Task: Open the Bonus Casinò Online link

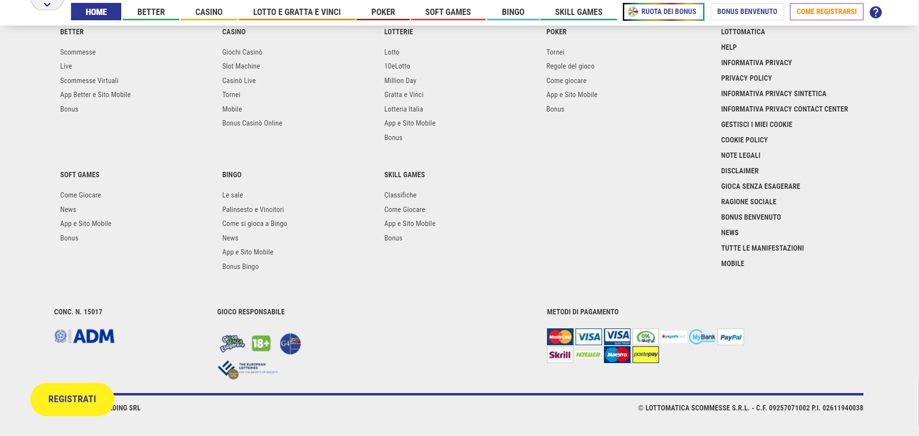Action: (x=252, y=123)
